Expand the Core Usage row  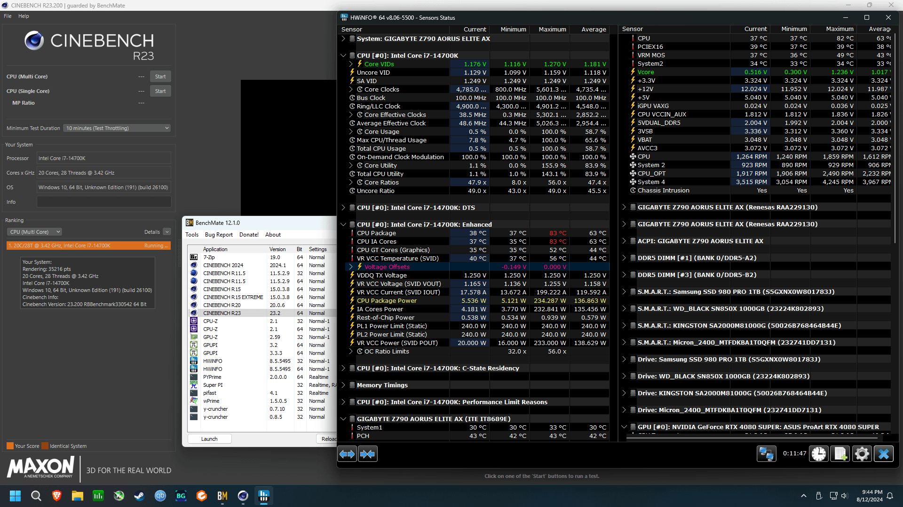[x=351, y=131]
